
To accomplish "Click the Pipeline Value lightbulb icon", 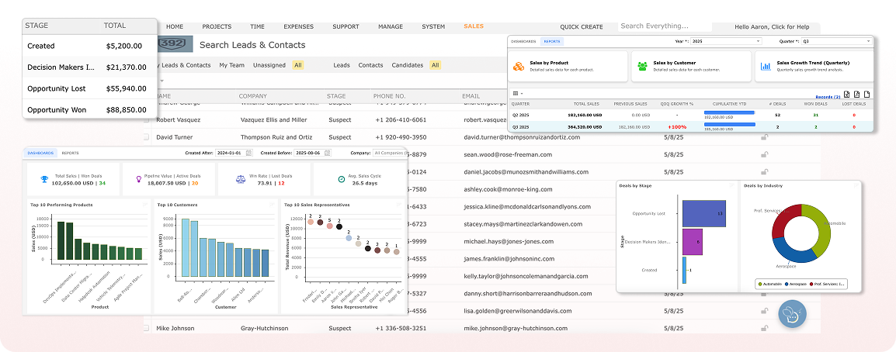I will (137, 179).
